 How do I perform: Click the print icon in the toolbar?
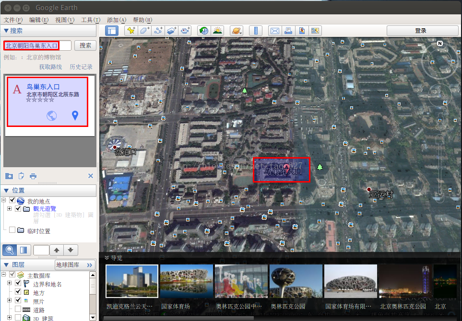pos(288,31)
